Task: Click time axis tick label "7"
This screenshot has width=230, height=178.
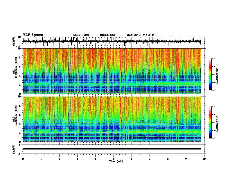Action: [150, 159]
